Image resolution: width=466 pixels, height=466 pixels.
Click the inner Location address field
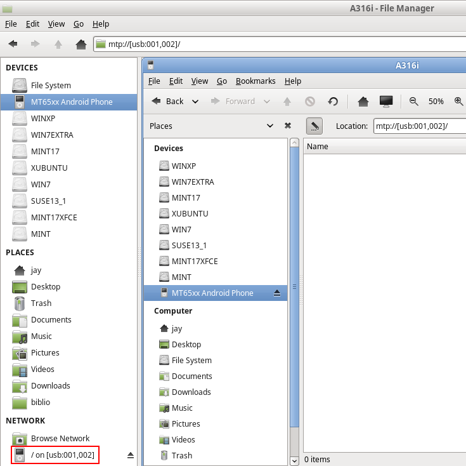click(x=418, y=126)
